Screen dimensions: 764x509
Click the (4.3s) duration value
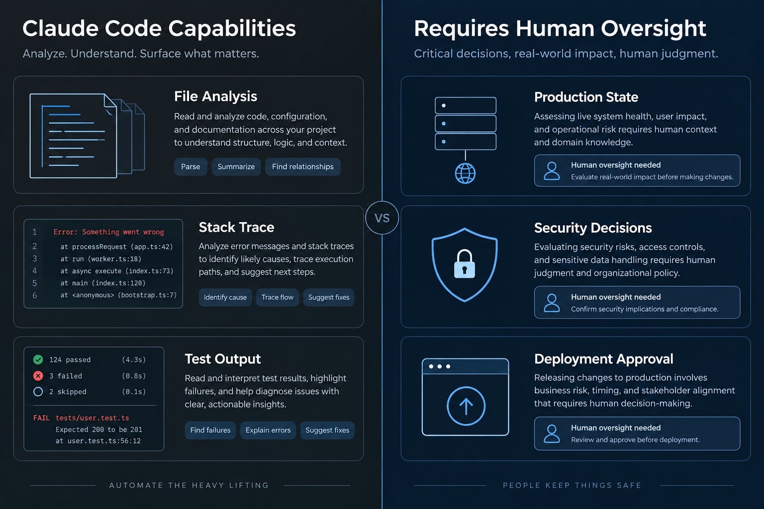click(x=134, y=360)
